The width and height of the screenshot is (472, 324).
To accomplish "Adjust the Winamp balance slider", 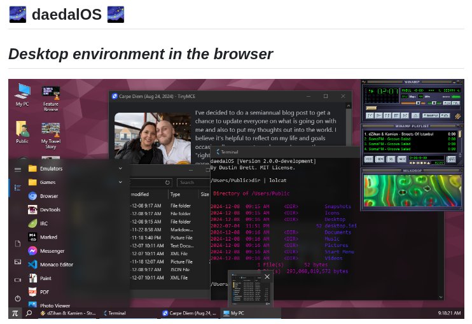I will (434, 103).
